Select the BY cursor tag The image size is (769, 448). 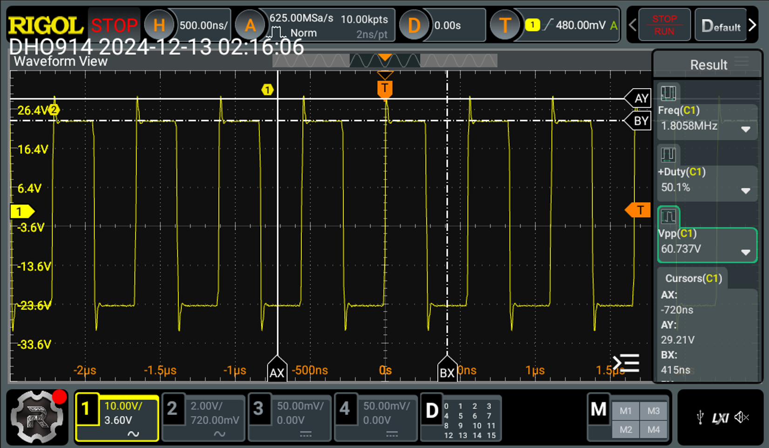pos(638,121)
